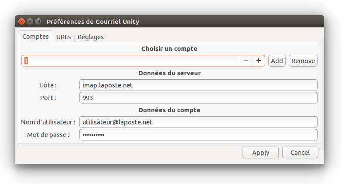Image resolution: width=342 pixels, height=184 pixels.
Task: Click the "Mot de passe :" label
Action: (48, 135)
